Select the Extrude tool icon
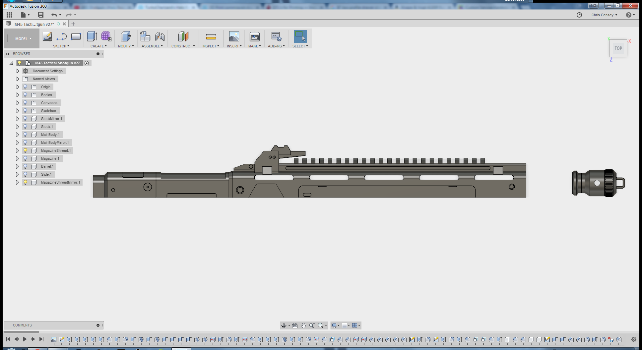 click(92, 36)
